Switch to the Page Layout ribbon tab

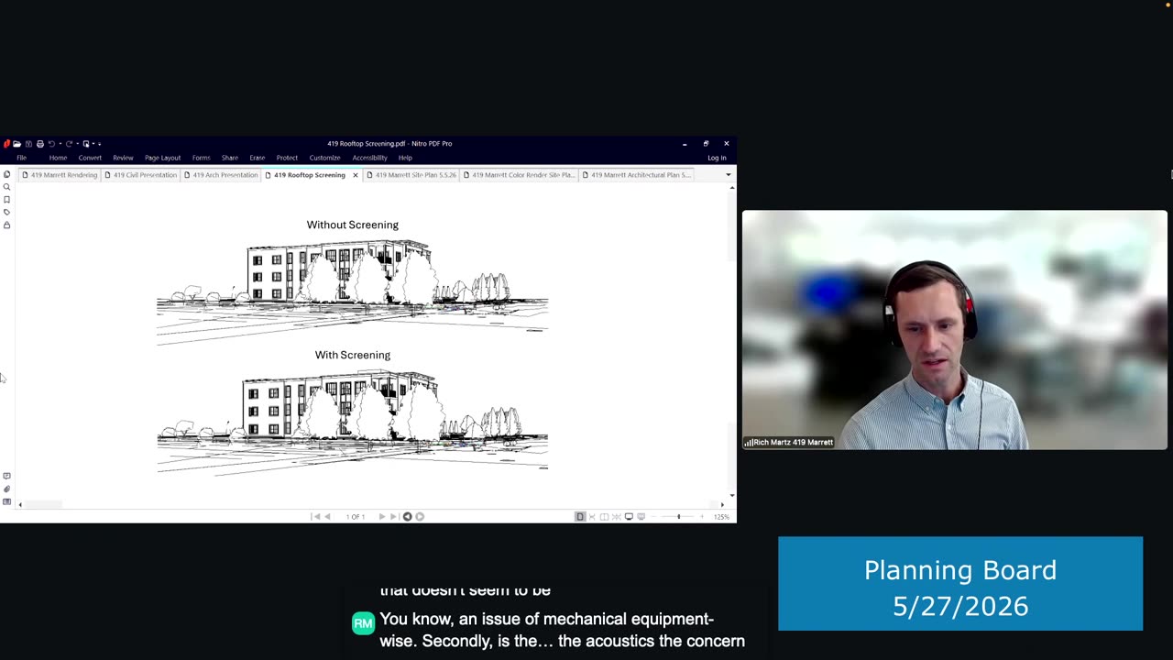click(x=162, y=158)
